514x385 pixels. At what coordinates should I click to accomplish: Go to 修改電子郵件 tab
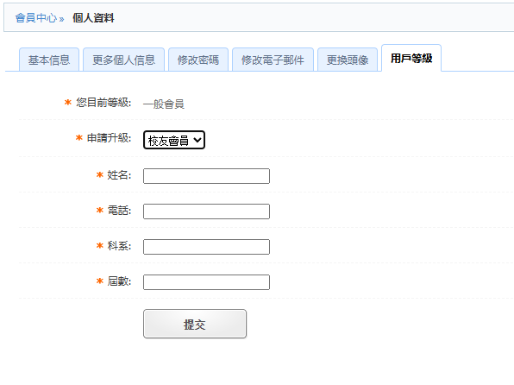click(273, 60)
